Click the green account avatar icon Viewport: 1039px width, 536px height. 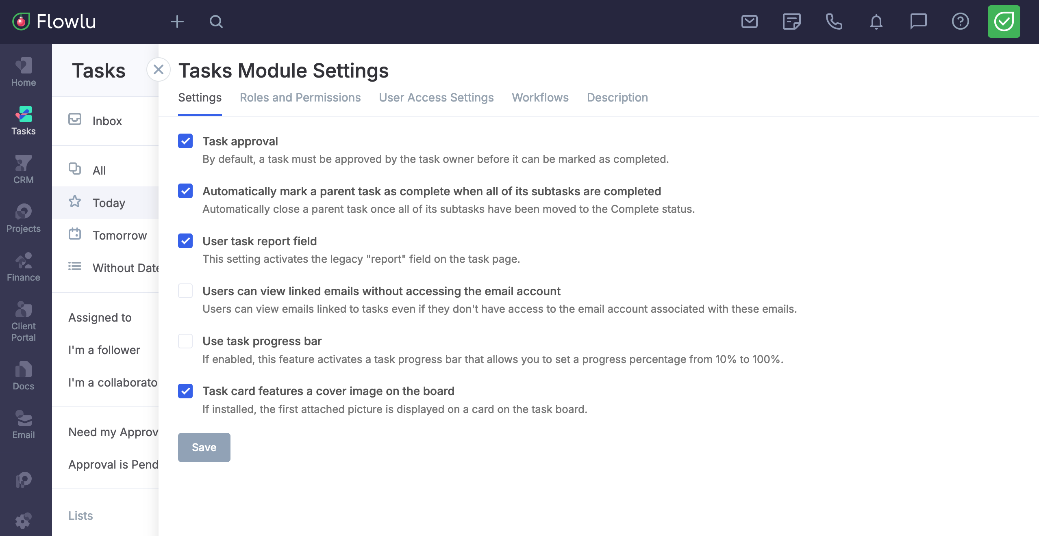[1004, 22]
